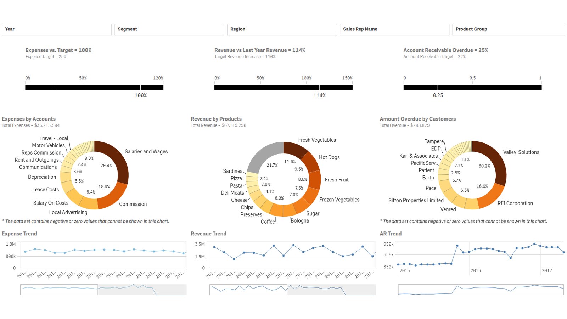
Task: Click the 2016 label on AR Trend axis
Action: pos(476,270)
